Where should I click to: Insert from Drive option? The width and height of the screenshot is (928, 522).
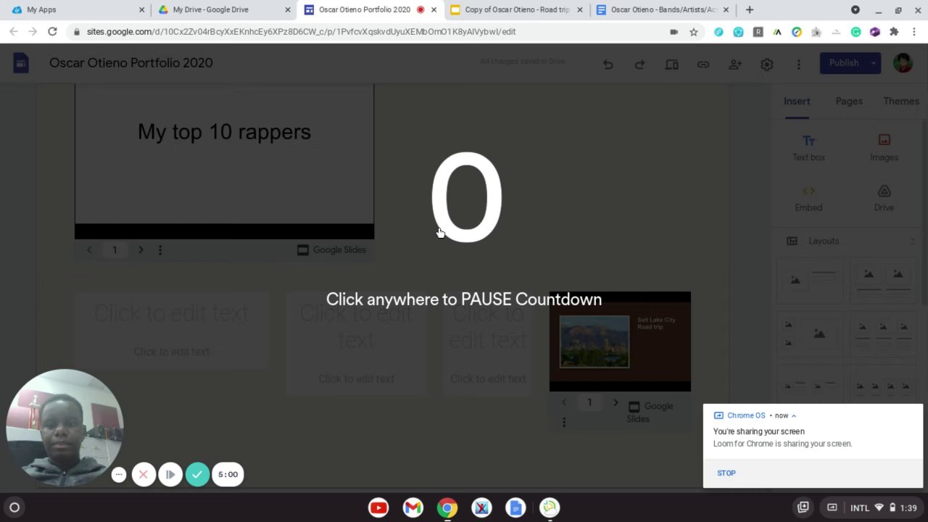pyautogui.click(x=884, y=198)
